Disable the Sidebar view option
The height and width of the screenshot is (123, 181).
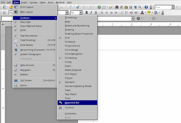click(25, 74)
